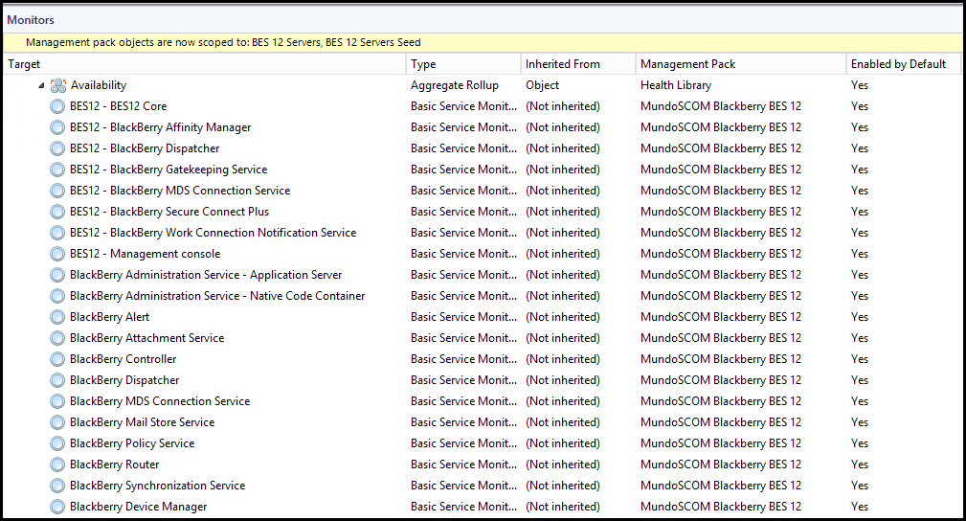966x521 pixels.
Task: Click Administration Service - Application Server icon
Action: click(x=57, y=275)
